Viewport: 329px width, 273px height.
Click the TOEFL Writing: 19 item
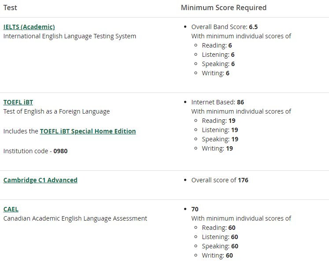pyautogui.click(x=217, y=148)
